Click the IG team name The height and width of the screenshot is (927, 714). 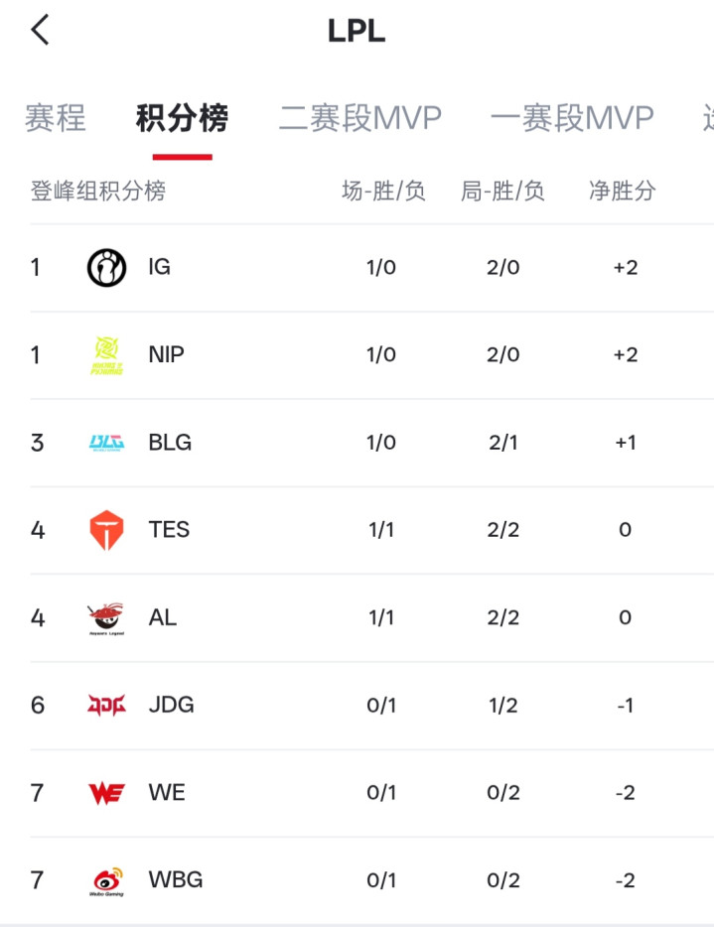click(159, 267)
